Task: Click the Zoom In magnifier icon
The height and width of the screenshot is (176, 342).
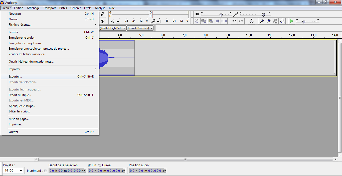Action: tap(261, 21)
